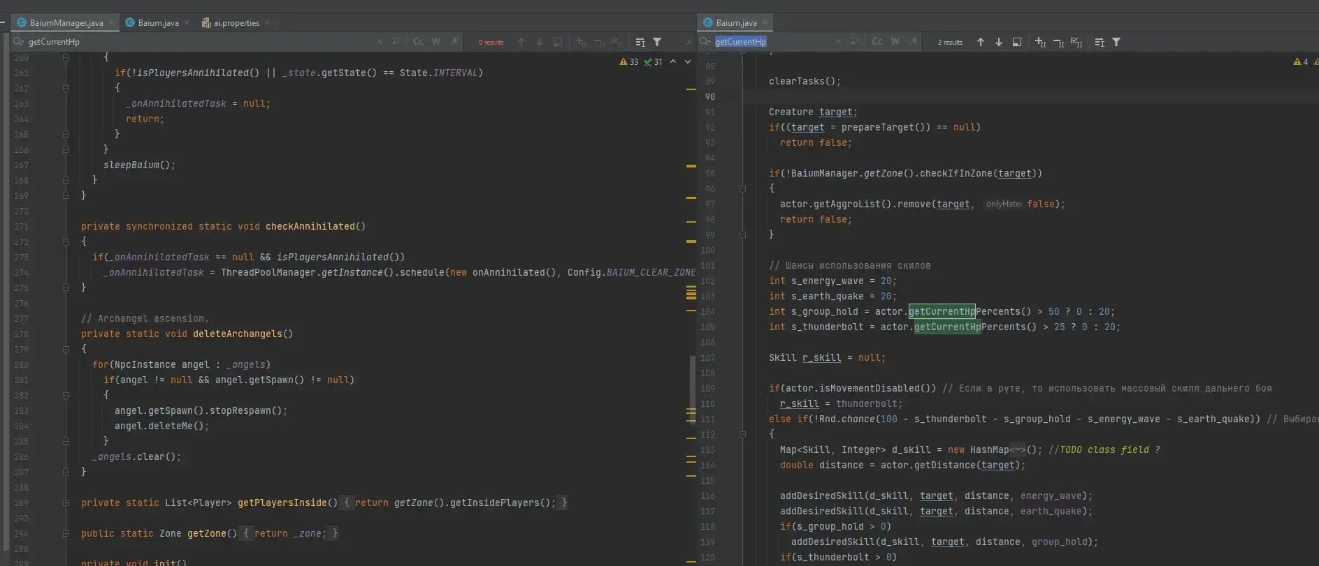The width and height of the screenshot is (1319, 566).
Task: Click the 4 warnings indicator in right editor
Action: (1301, 62)
